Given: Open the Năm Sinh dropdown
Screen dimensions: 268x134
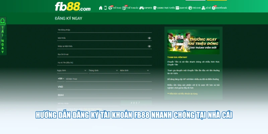Looking at the screenshot, I should click(135, 70).
